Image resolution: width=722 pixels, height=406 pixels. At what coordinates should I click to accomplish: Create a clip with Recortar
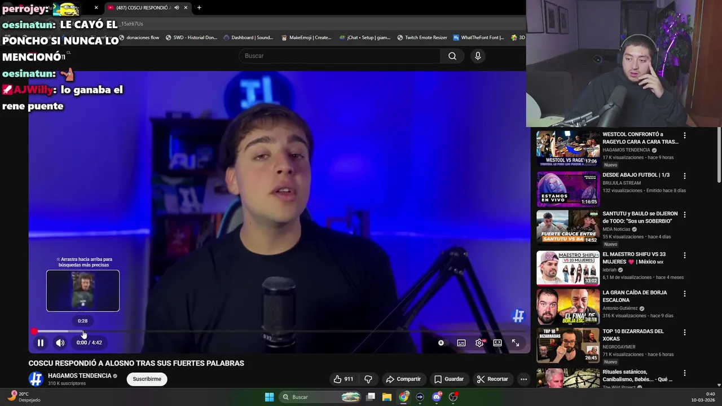point(492,379)
